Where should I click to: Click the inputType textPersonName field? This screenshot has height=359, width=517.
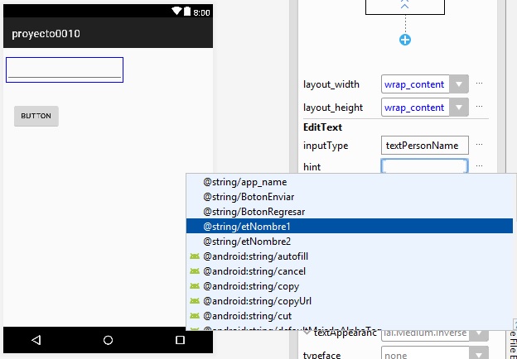(x=424, y=145)
